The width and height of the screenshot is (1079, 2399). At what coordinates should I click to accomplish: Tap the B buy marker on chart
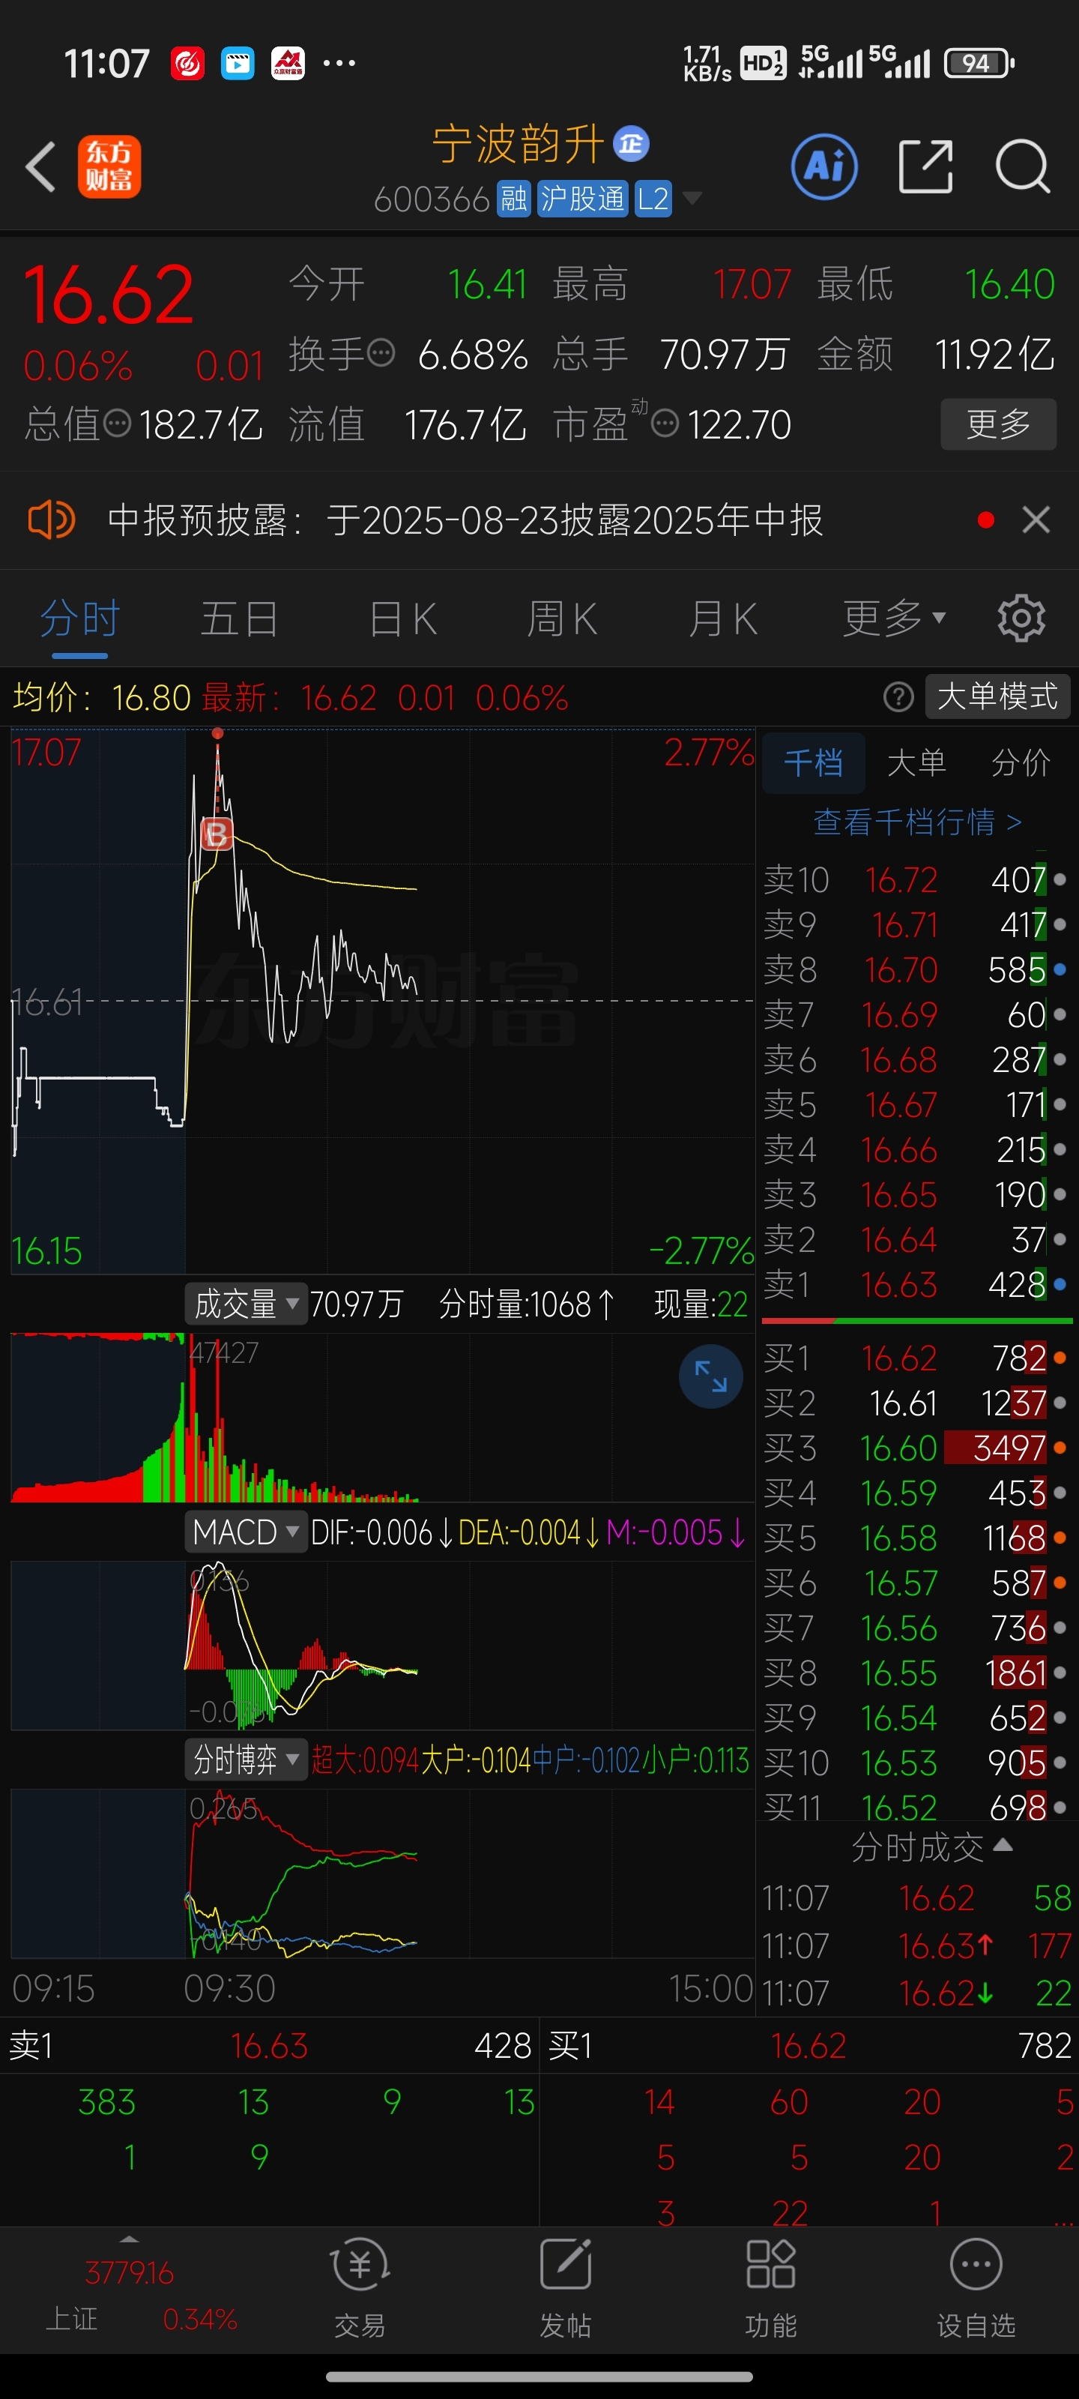217,834
